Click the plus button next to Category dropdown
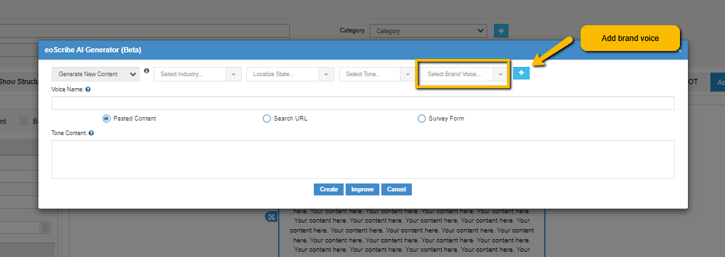 (501, 31)
